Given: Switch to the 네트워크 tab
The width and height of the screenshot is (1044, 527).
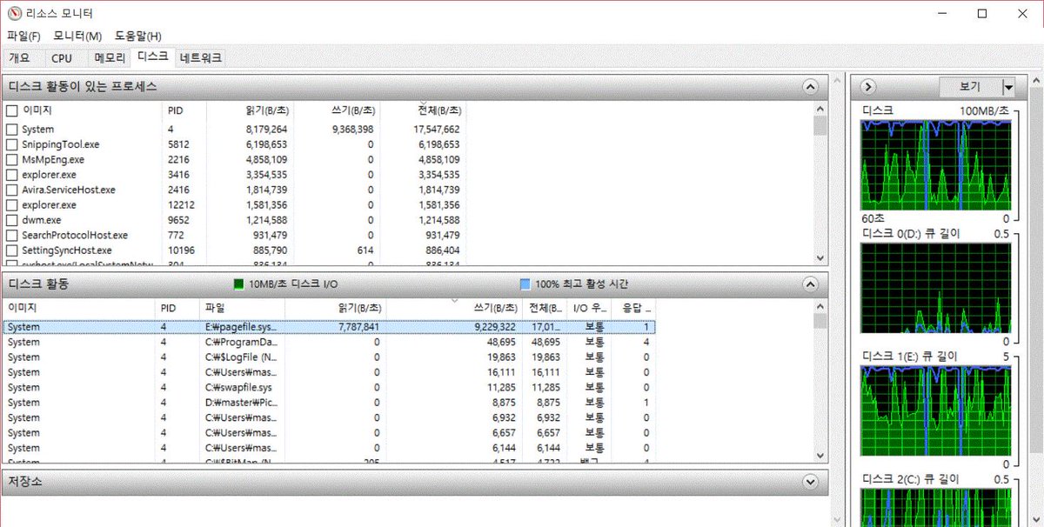Looking at the screenshot, I should pyautogui.click(x=201, y=58).
